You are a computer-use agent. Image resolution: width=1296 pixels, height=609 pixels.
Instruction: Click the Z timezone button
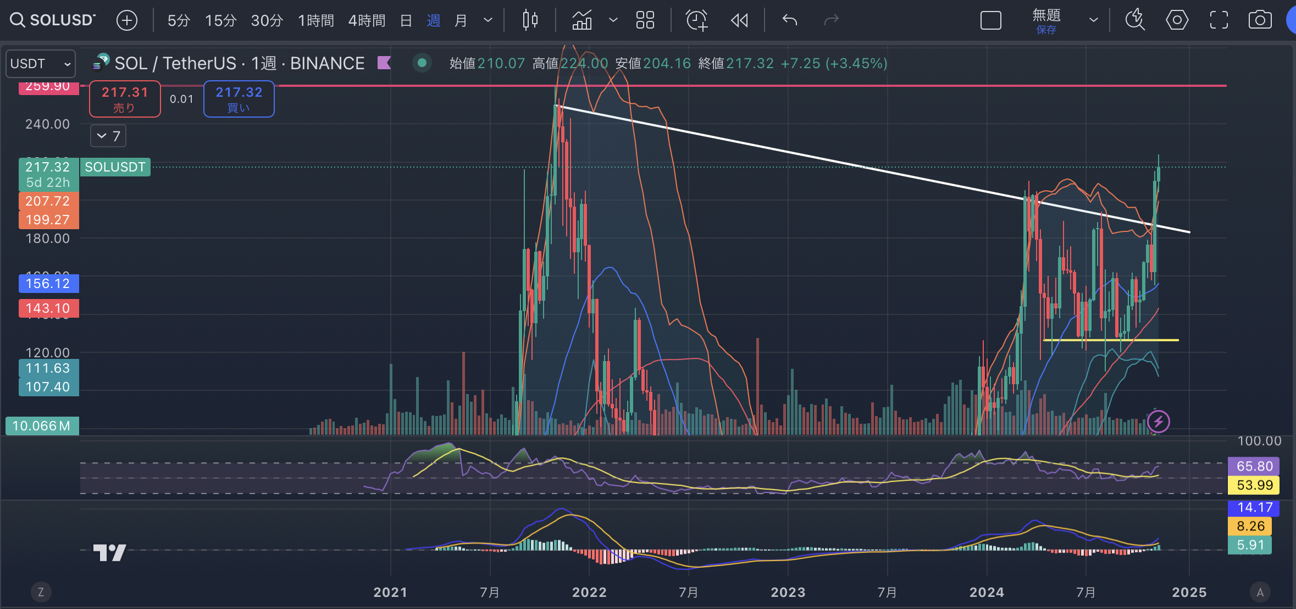point(41,592)
